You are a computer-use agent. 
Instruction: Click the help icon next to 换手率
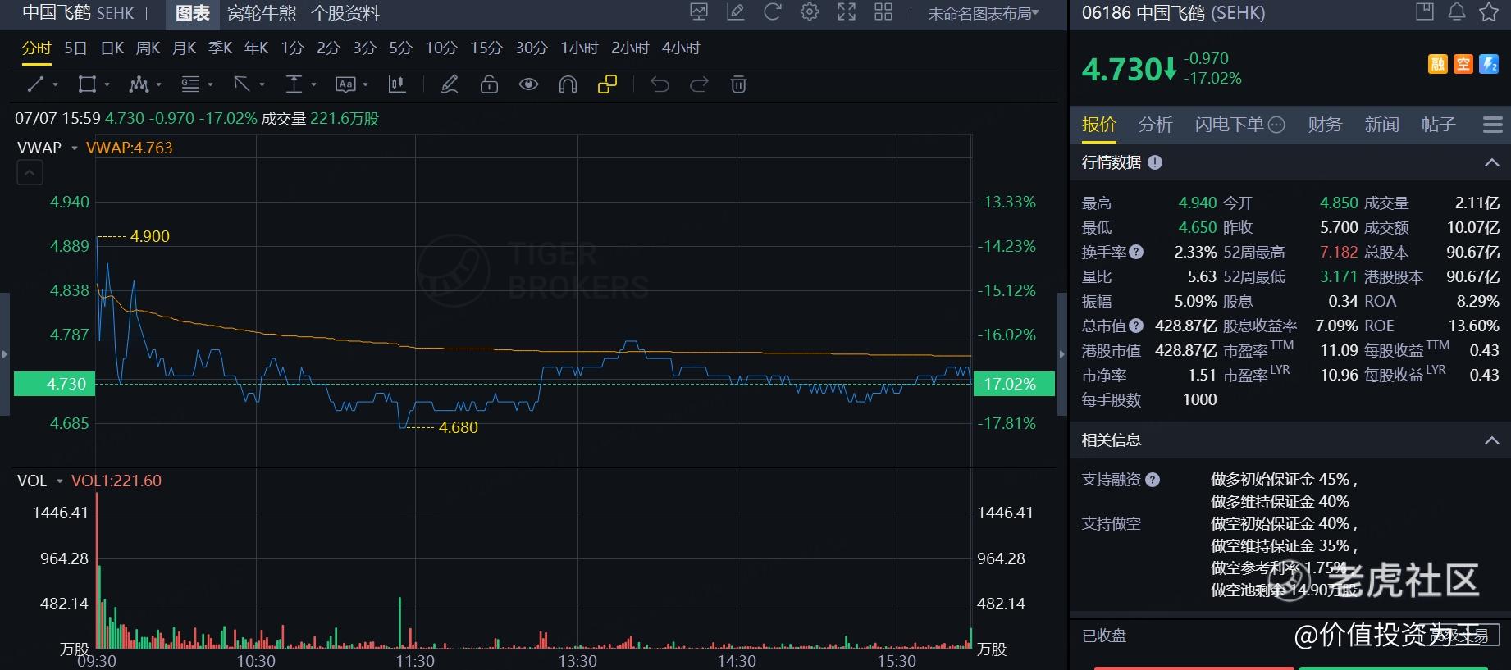pos(1136,253)
